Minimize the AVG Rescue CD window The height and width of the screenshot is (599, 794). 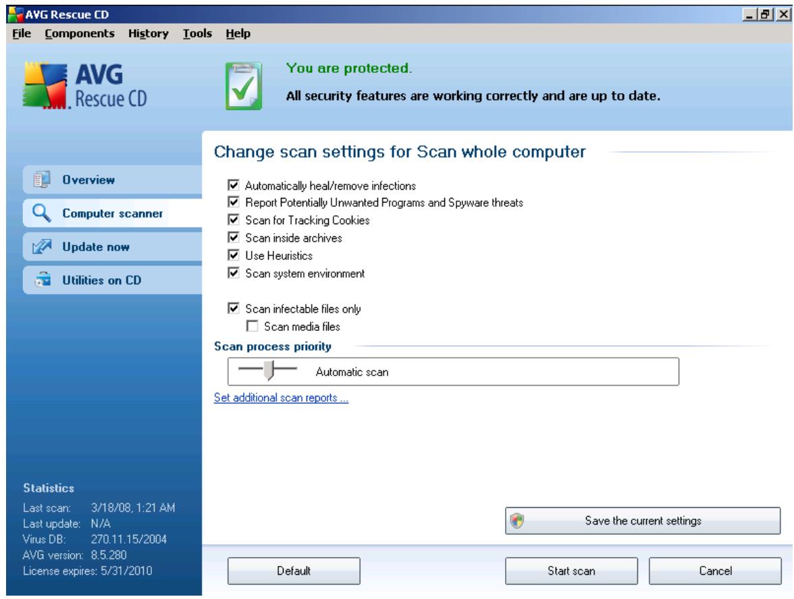click(x=749, y=14)
